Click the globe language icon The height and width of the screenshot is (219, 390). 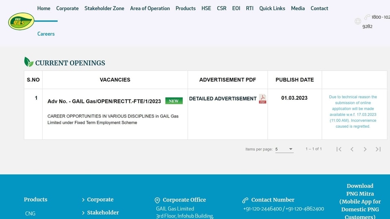click(x=357, y=21)
